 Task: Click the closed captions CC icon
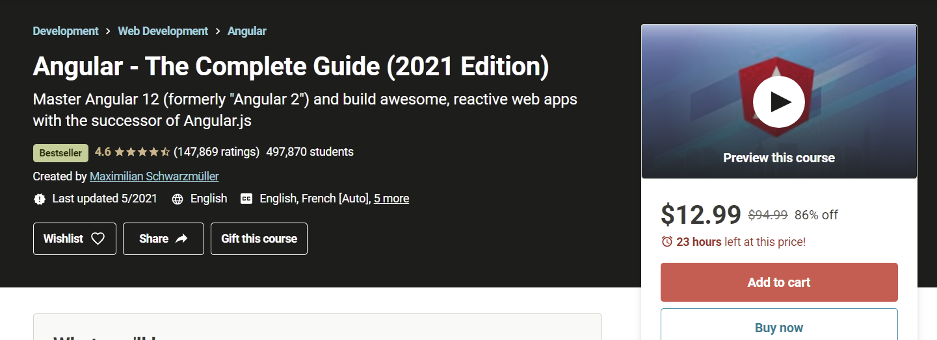coord(246,199)
